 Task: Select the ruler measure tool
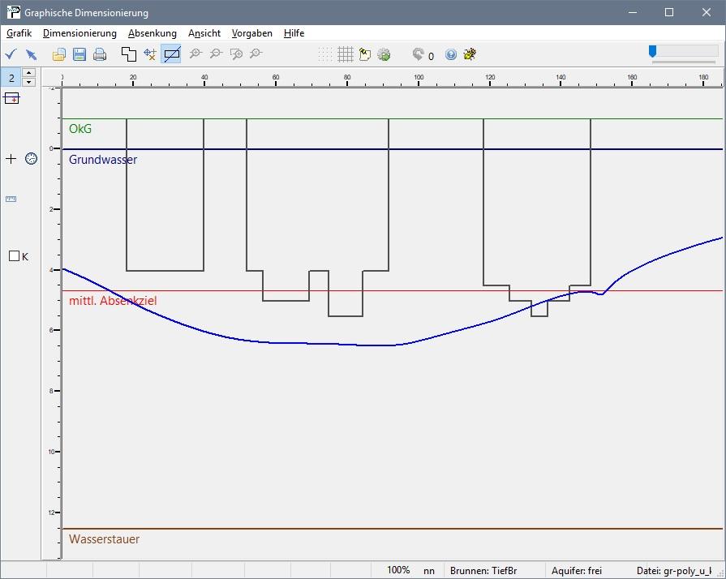pos(11,199)
